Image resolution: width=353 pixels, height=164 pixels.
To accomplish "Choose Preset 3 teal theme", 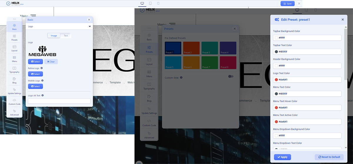I will (x=209, y=48).
